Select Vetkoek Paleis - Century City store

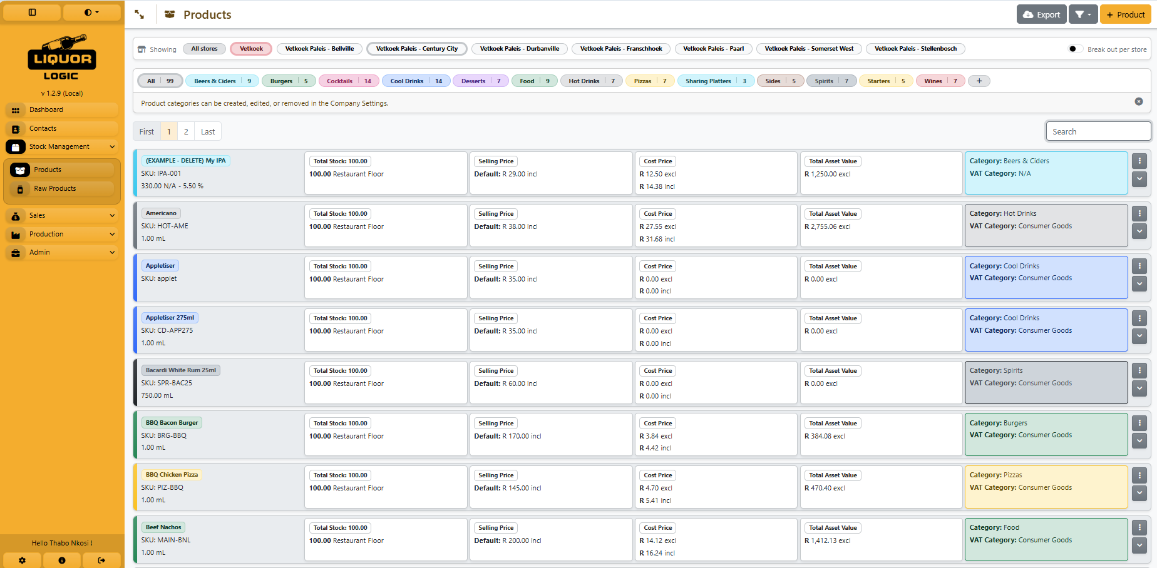pos(417,49)
